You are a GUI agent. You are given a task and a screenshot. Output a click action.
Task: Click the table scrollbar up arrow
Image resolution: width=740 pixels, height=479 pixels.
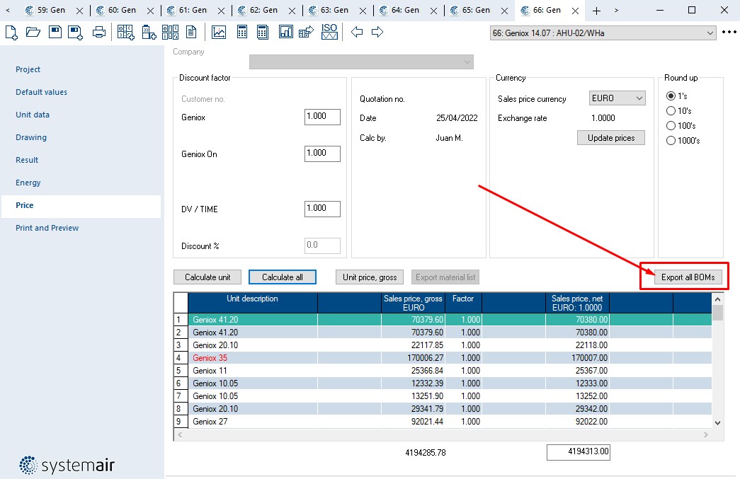(717, 299)
